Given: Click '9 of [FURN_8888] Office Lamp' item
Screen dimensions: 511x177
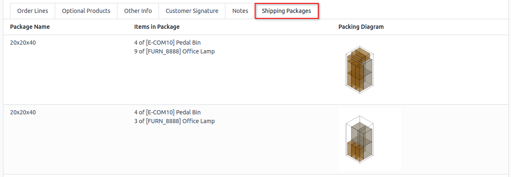Looking at the screenshot, I should [174, 51].
